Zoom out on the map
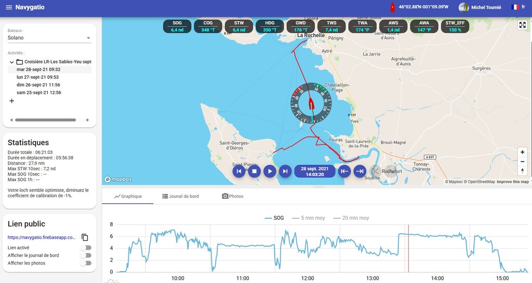Viewport: 532px width, 283px height. pos(522,161)
